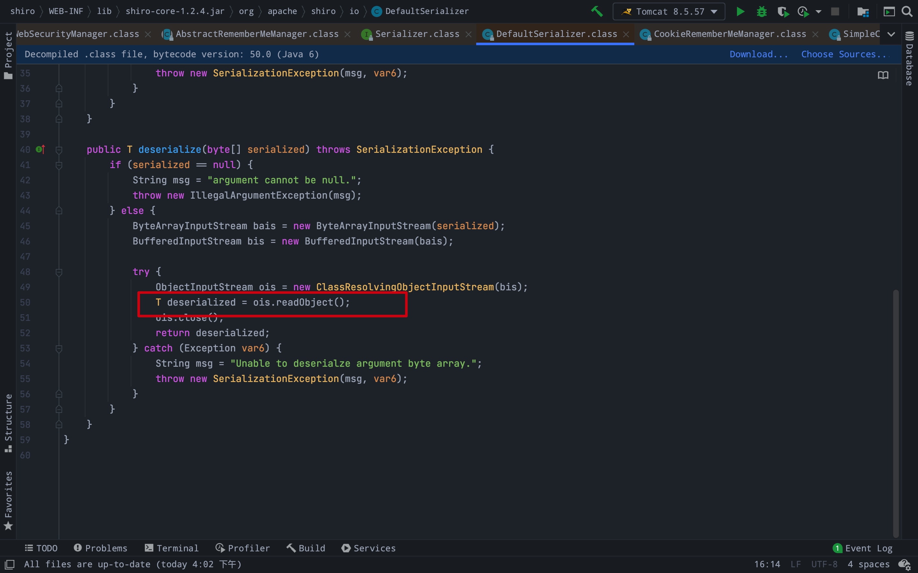Image resolution: width=918 pixels, height=573 pixels.
Task: Open profiler options dropdown arrow
Action: tap(819, 12)
